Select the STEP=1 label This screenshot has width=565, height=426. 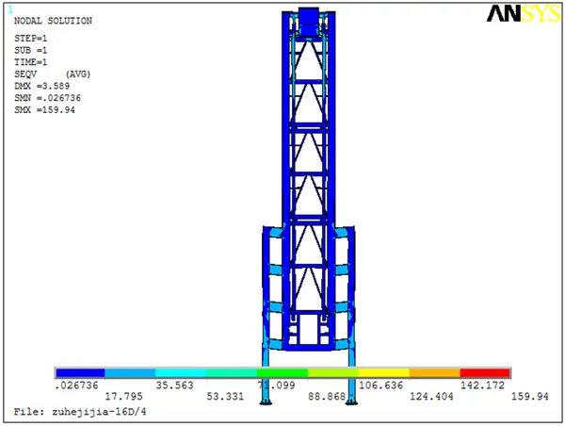point(30,38)
